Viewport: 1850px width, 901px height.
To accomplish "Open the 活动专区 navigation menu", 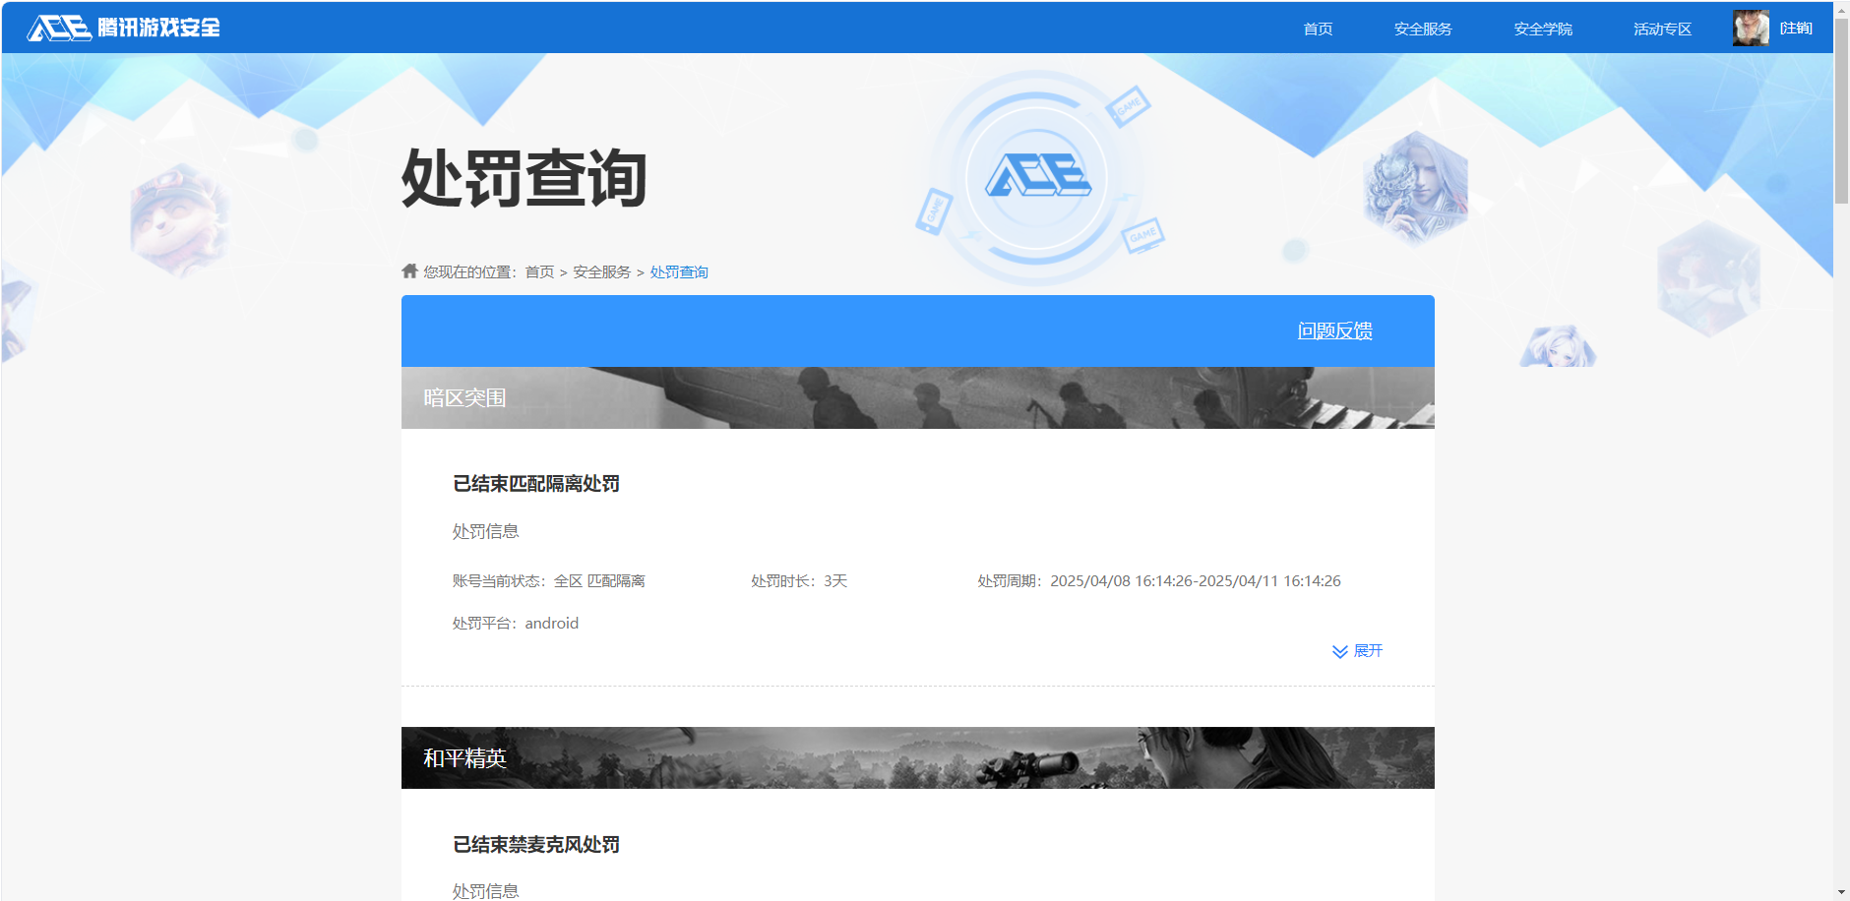I will coord(1660,28).
